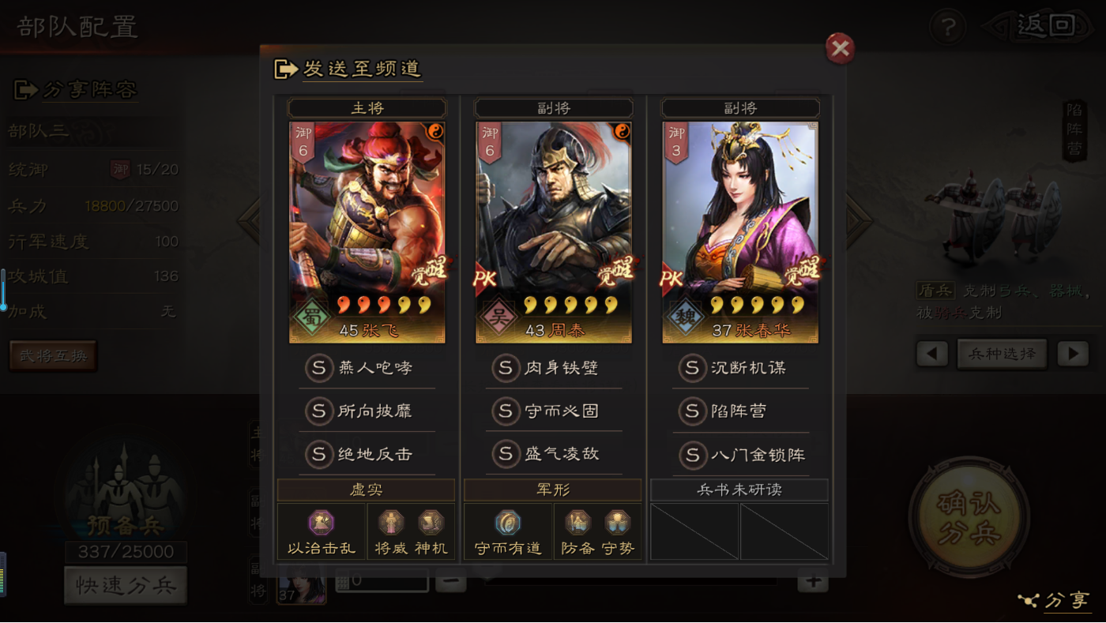View the 张飞 general card
The width and height of the screenshot is (1106, 623).
367,232
